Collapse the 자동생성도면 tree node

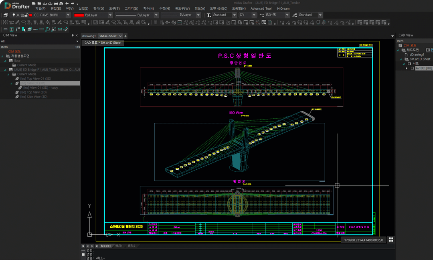(2, 56)
